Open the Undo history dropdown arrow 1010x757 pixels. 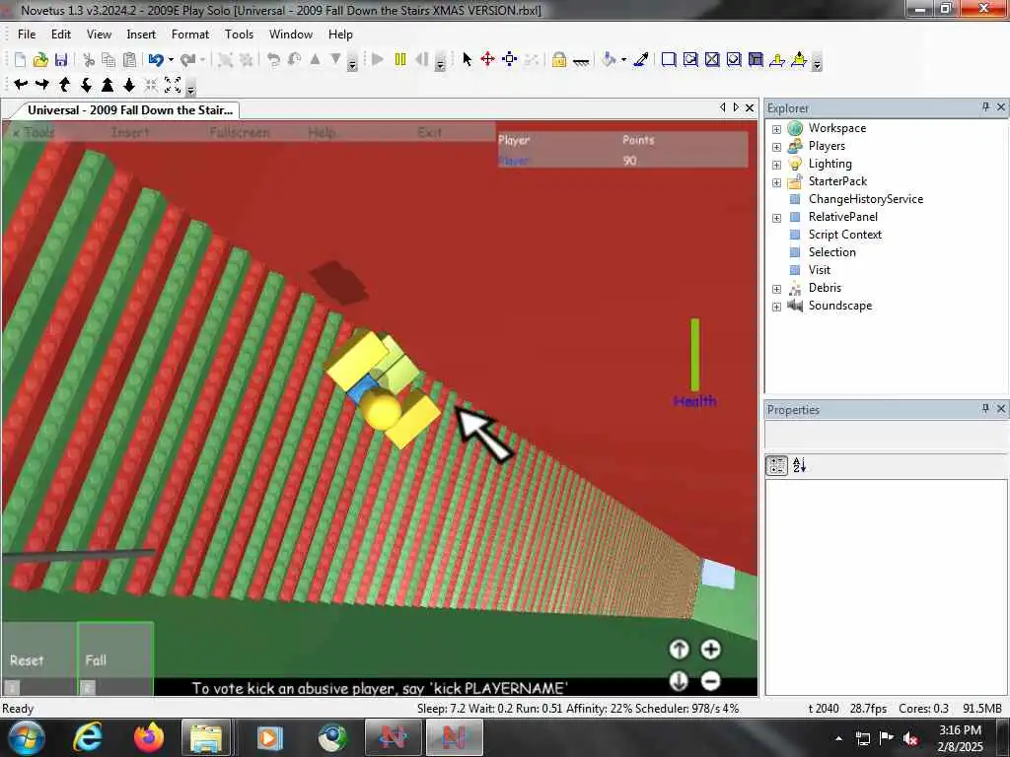coord(171,60)
